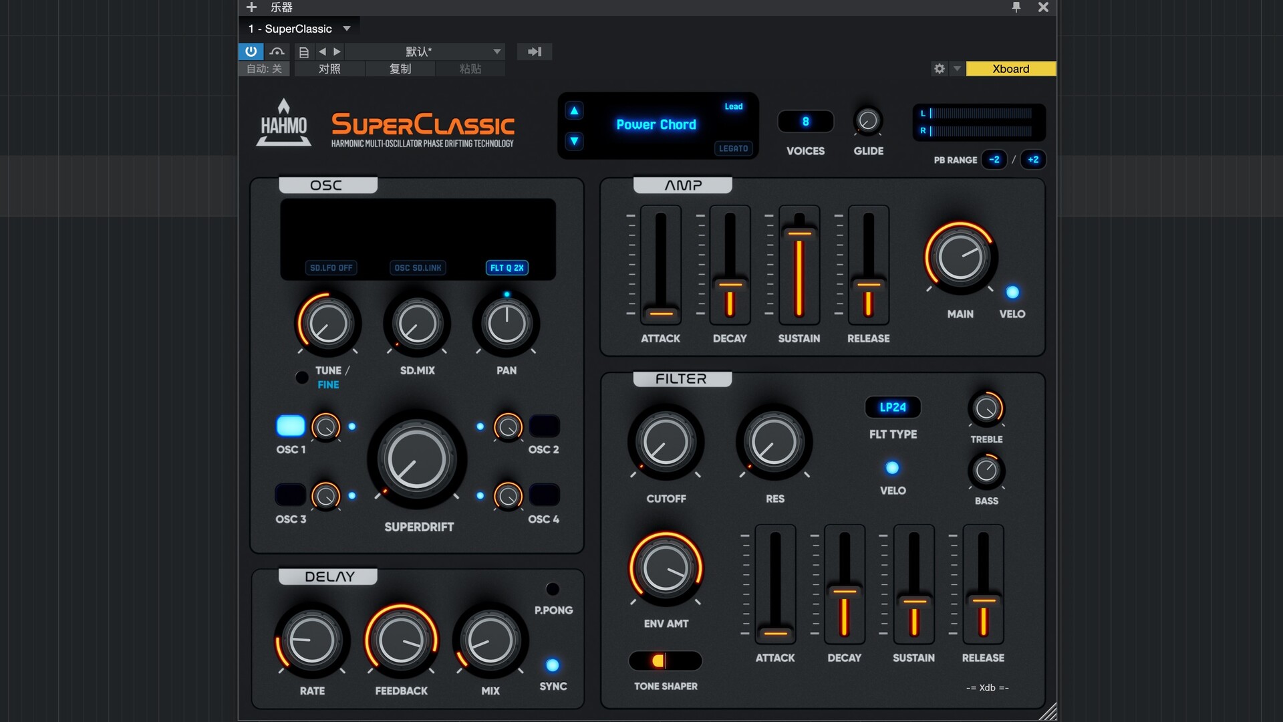Open the default preset dropdown list
1283x722 pixels.
[x=496, y=51]
